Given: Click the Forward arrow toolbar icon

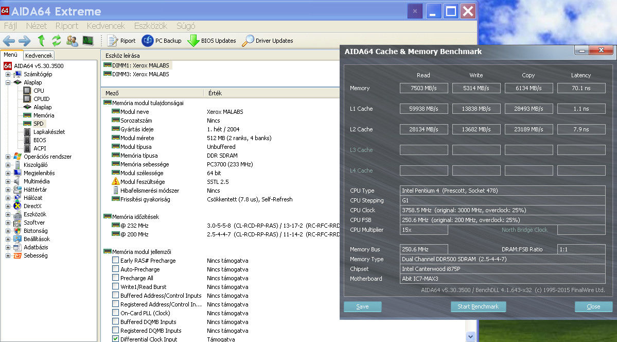Looking at the screenshot, I should pos(24,41).
